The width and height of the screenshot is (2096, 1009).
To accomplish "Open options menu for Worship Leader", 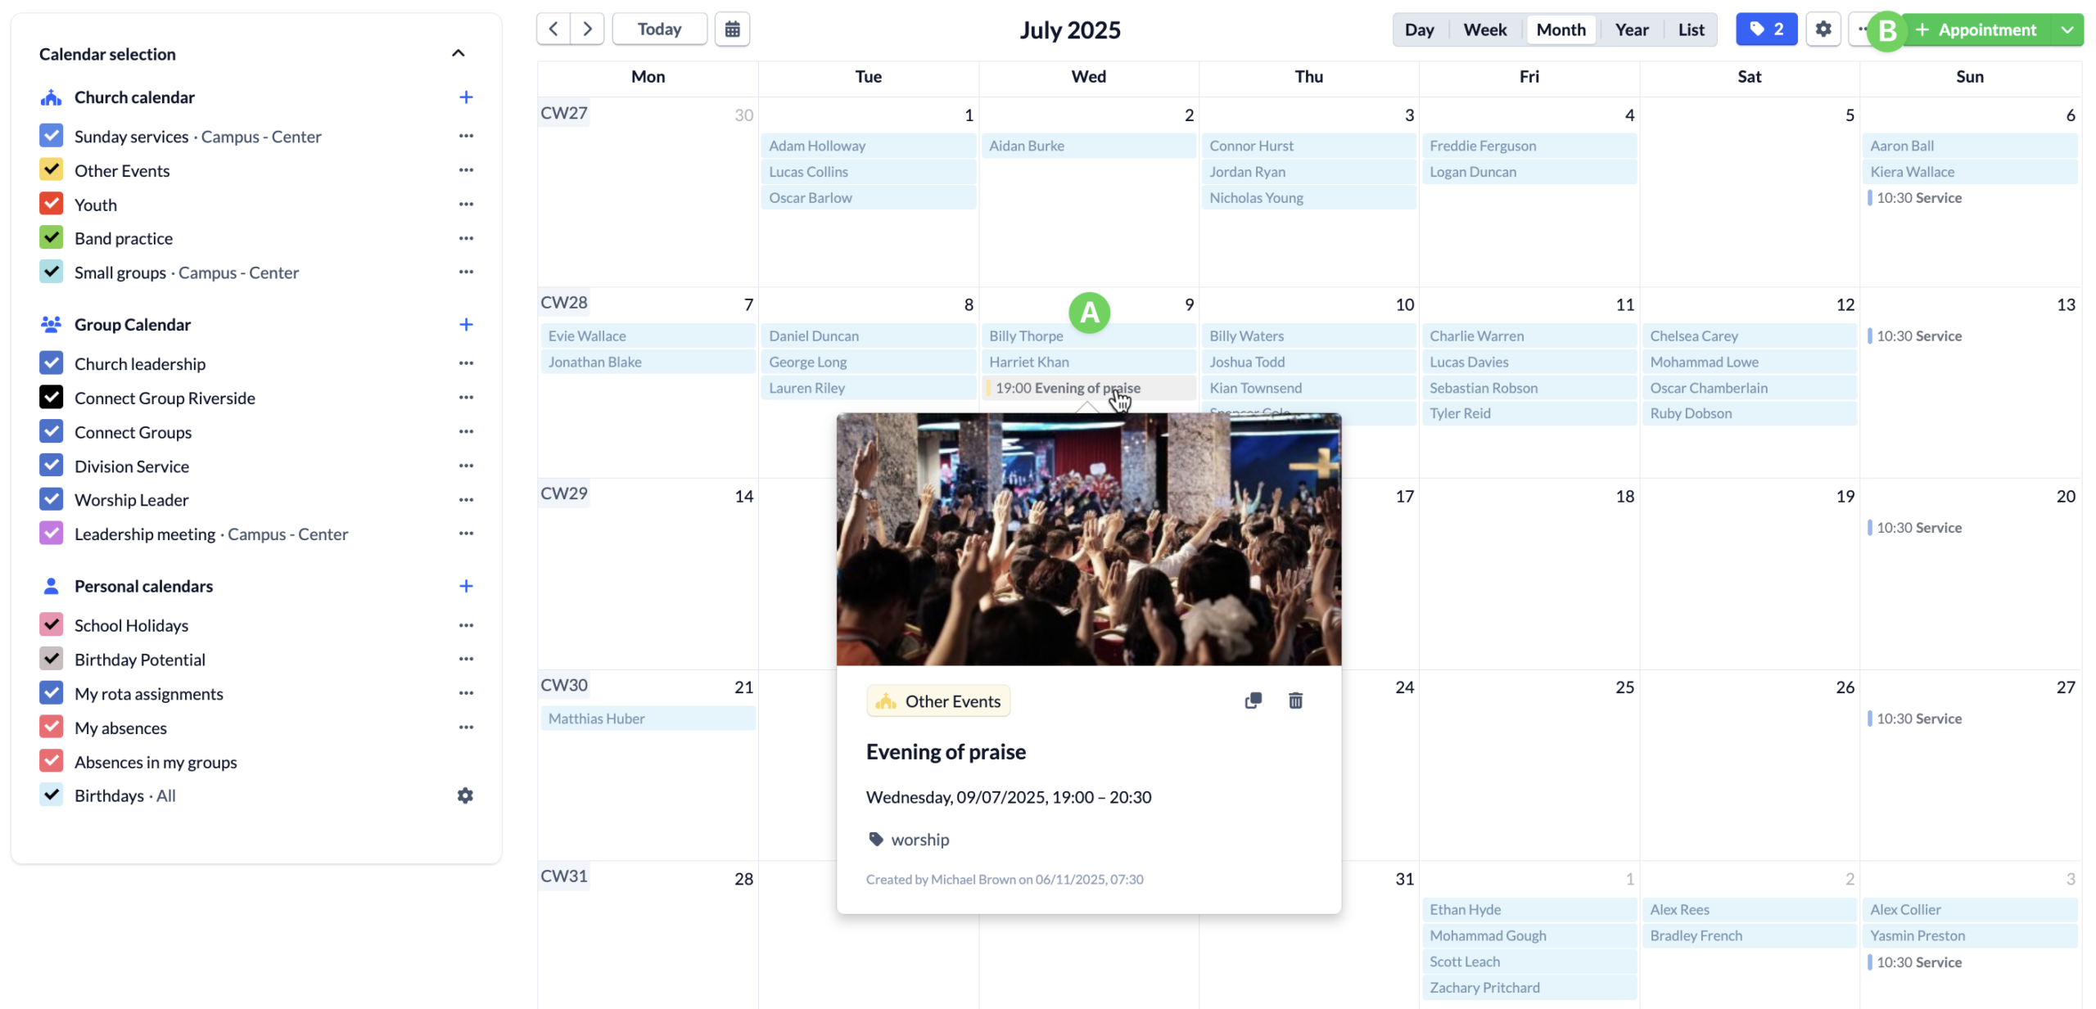I will point(466,500).
